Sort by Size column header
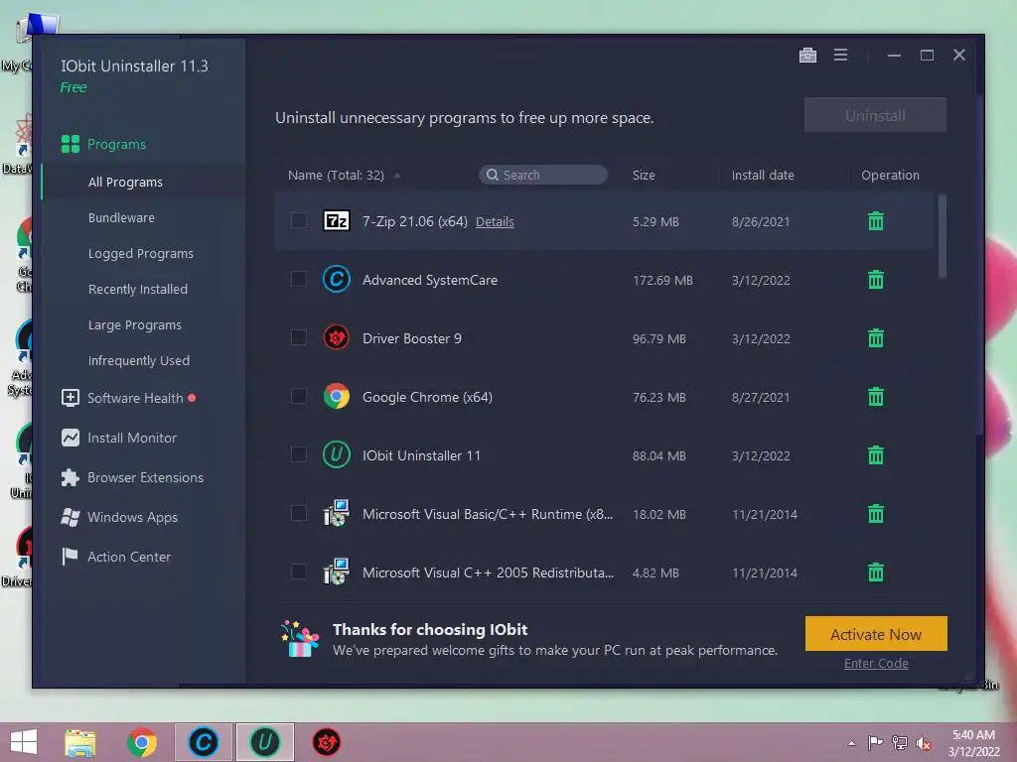Screen dimensions: 1017x762 coord(644,175)
